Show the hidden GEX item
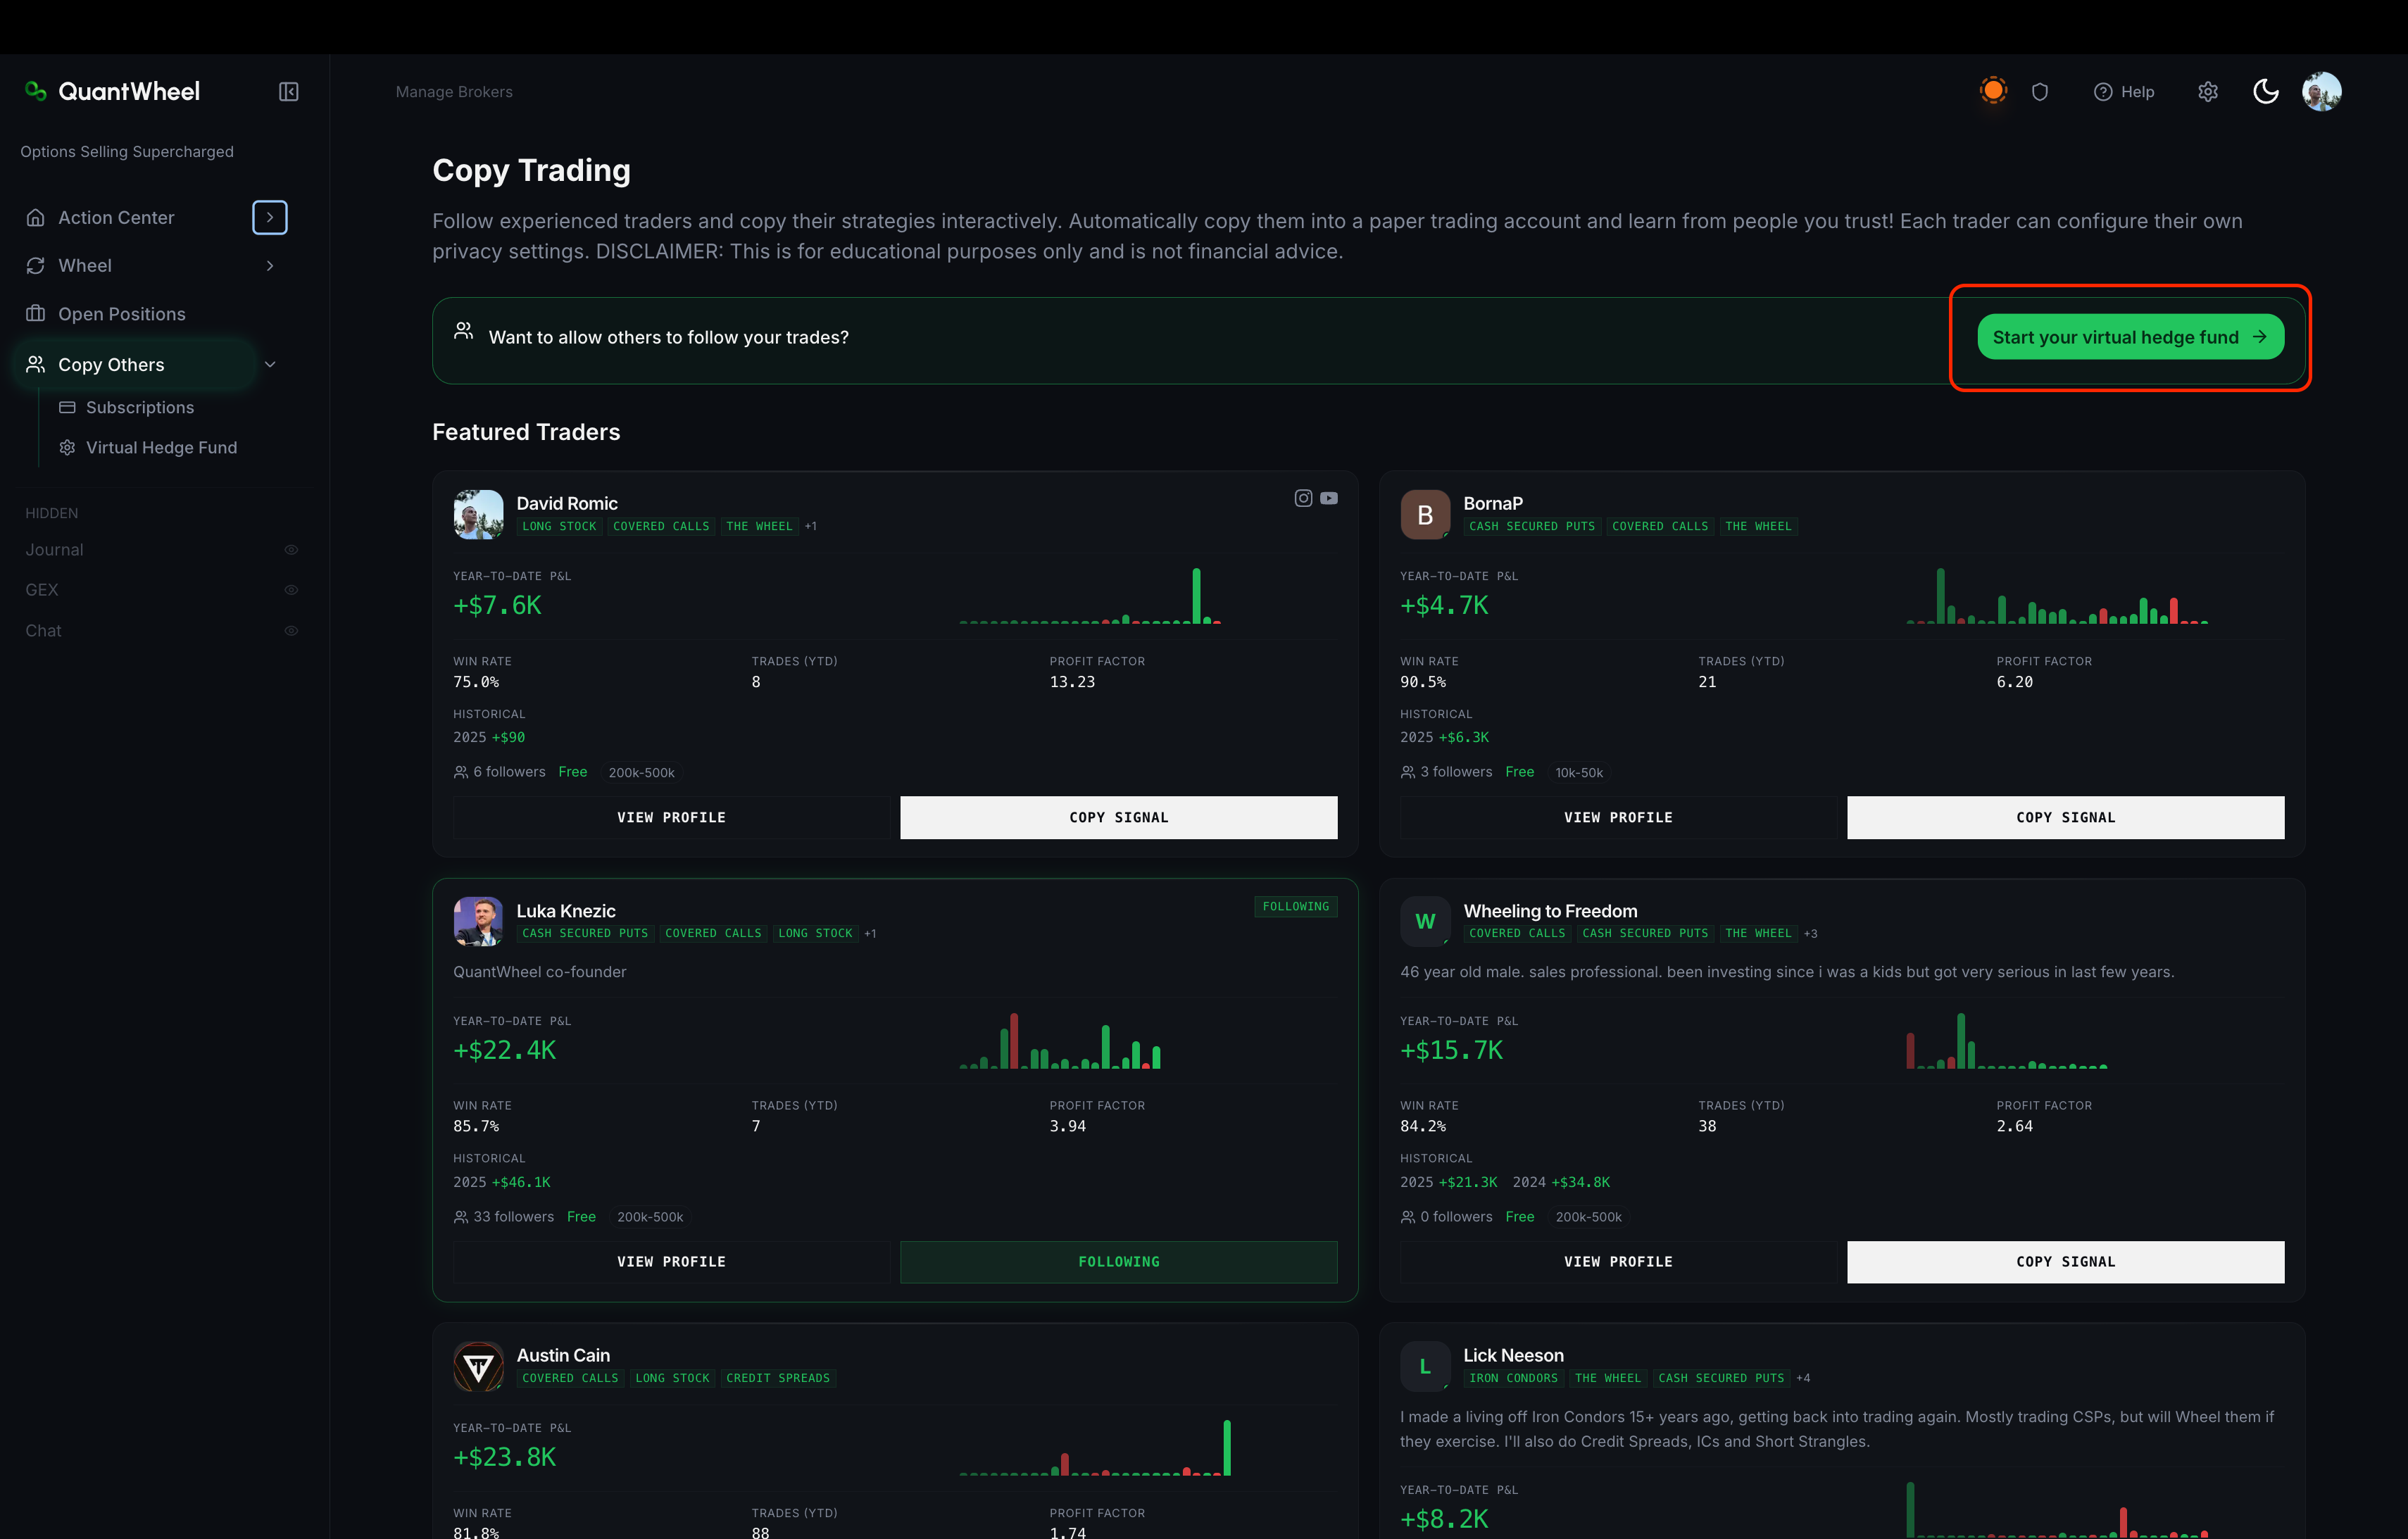The image size is (2408, 1539). (x=291, y=590)
